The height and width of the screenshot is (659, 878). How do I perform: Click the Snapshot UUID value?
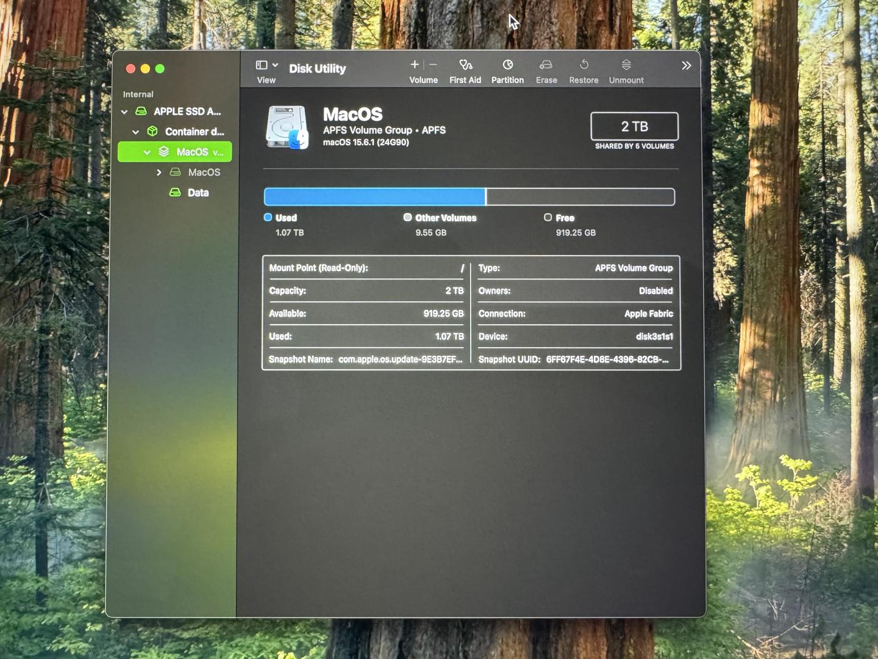(x=607, y=359)
